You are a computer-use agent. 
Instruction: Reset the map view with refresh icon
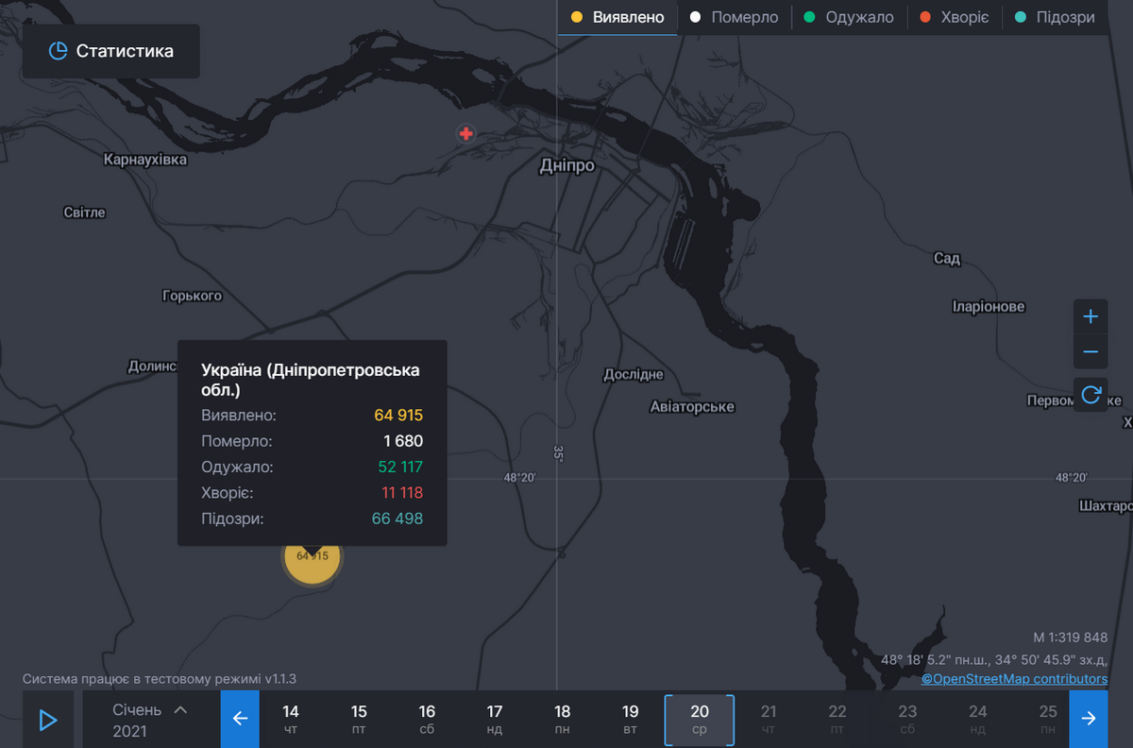[x=1091, y=394]
